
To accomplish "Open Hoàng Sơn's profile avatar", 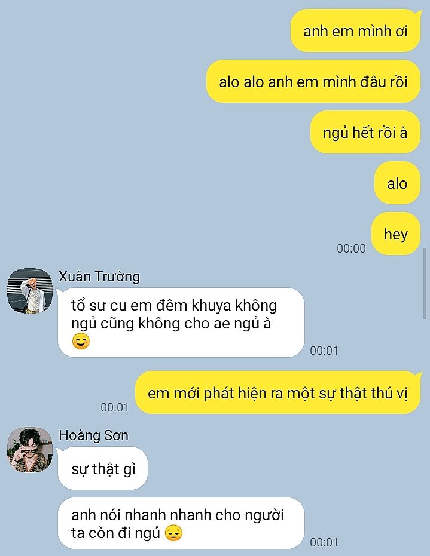I will [30, 450].
